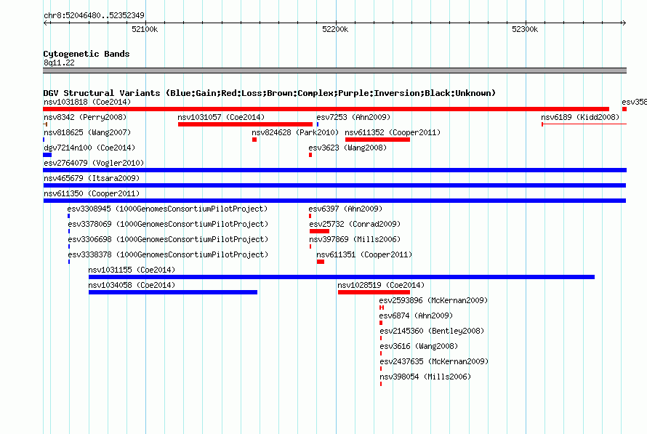Select the long red nsv1031818 loss bar
Image resolution: width=647 pixels, height=434 pixels.
click(x=326, y=109)
